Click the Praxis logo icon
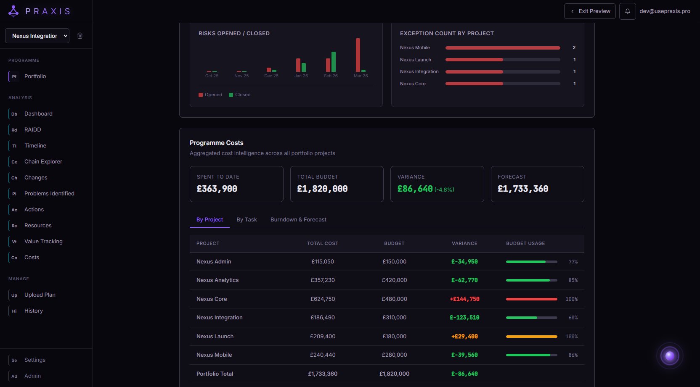This screenshot has height=387, width=700. 13,11
